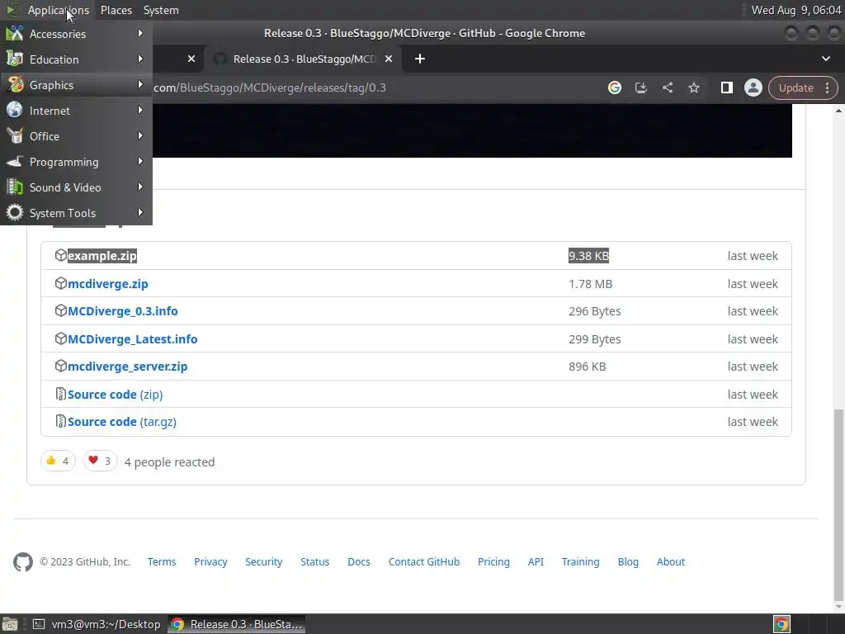The image size is (845, 634).
Task: Click the package icon beside MCDiverge_0.3.info
Action: tap(60, 311)
